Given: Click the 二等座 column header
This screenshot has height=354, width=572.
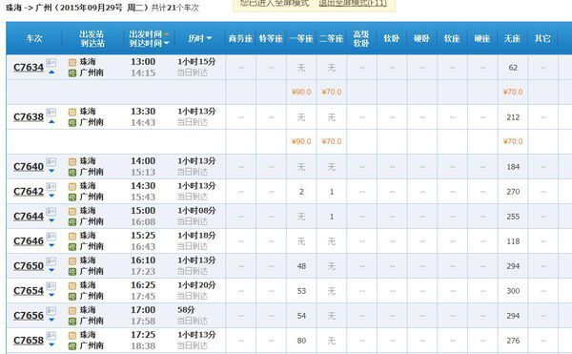Looking at the screenshot, I should [331, 38].
